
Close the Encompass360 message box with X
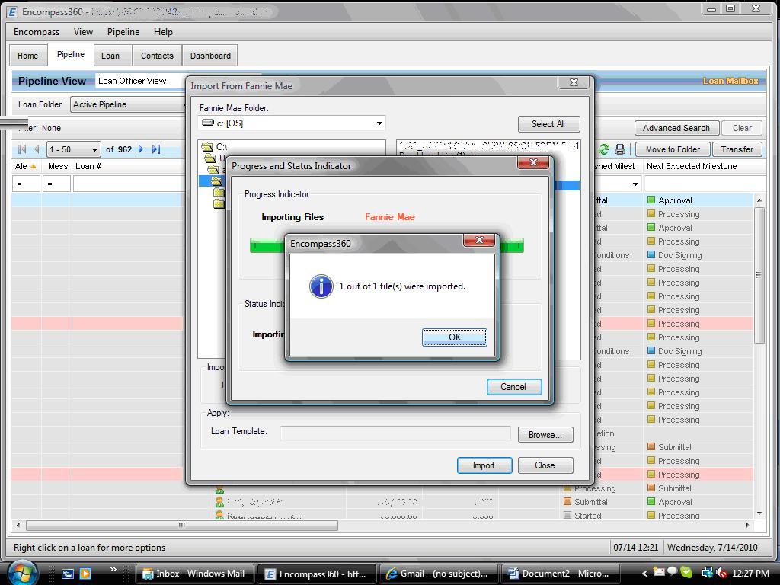(x=479, y=240)
